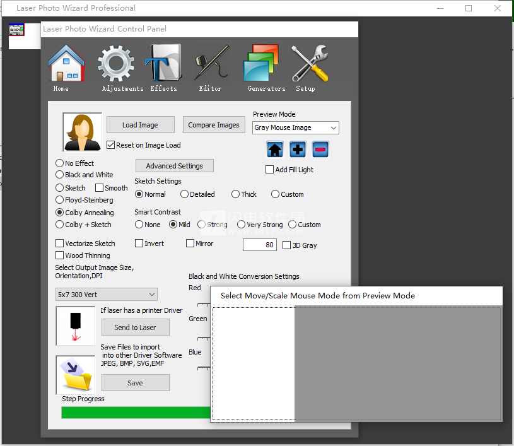
Task: Click the Compare Images button
Action: 214,125
